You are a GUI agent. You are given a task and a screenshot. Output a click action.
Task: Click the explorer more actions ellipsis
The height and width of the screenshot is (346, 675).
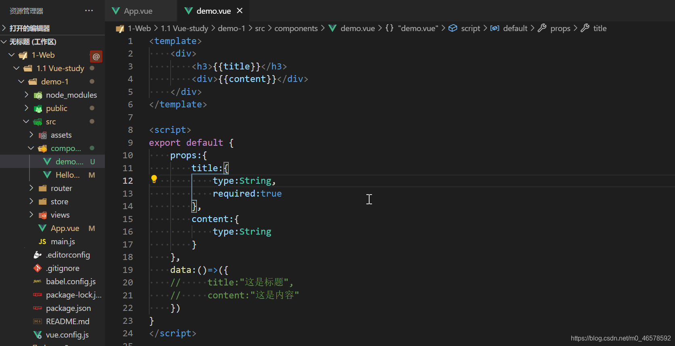point(89,10)
